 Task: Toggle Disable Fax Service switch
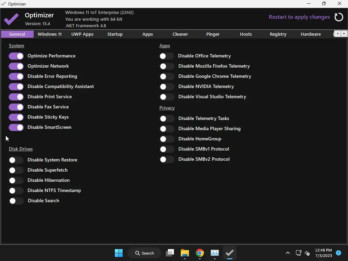click(x=16, y=107)
